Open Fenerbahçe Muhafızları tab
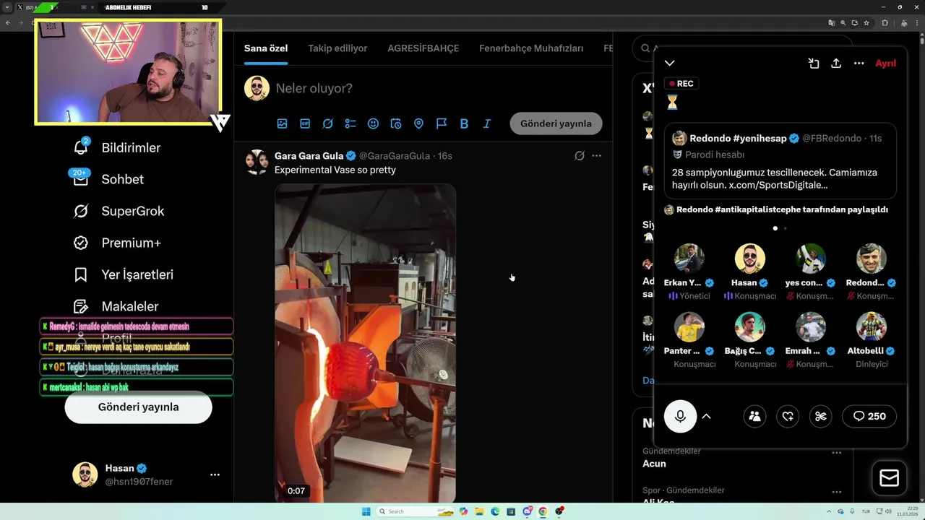Viewport: 925px width, 520px height. (x=531, y=48)
